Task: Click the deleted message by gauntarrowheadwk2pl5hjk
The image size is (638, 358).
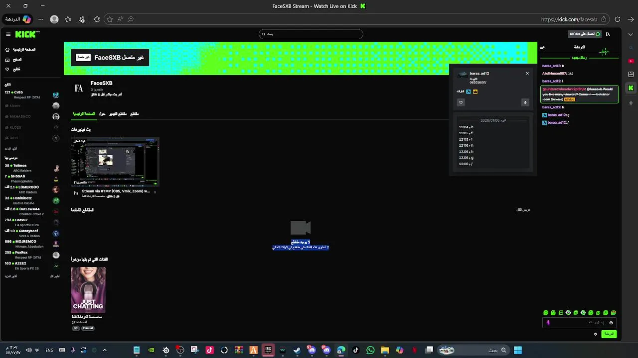Action: 580,94
